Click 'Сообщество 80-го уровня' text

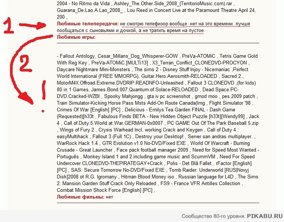(x=213, y=216)
